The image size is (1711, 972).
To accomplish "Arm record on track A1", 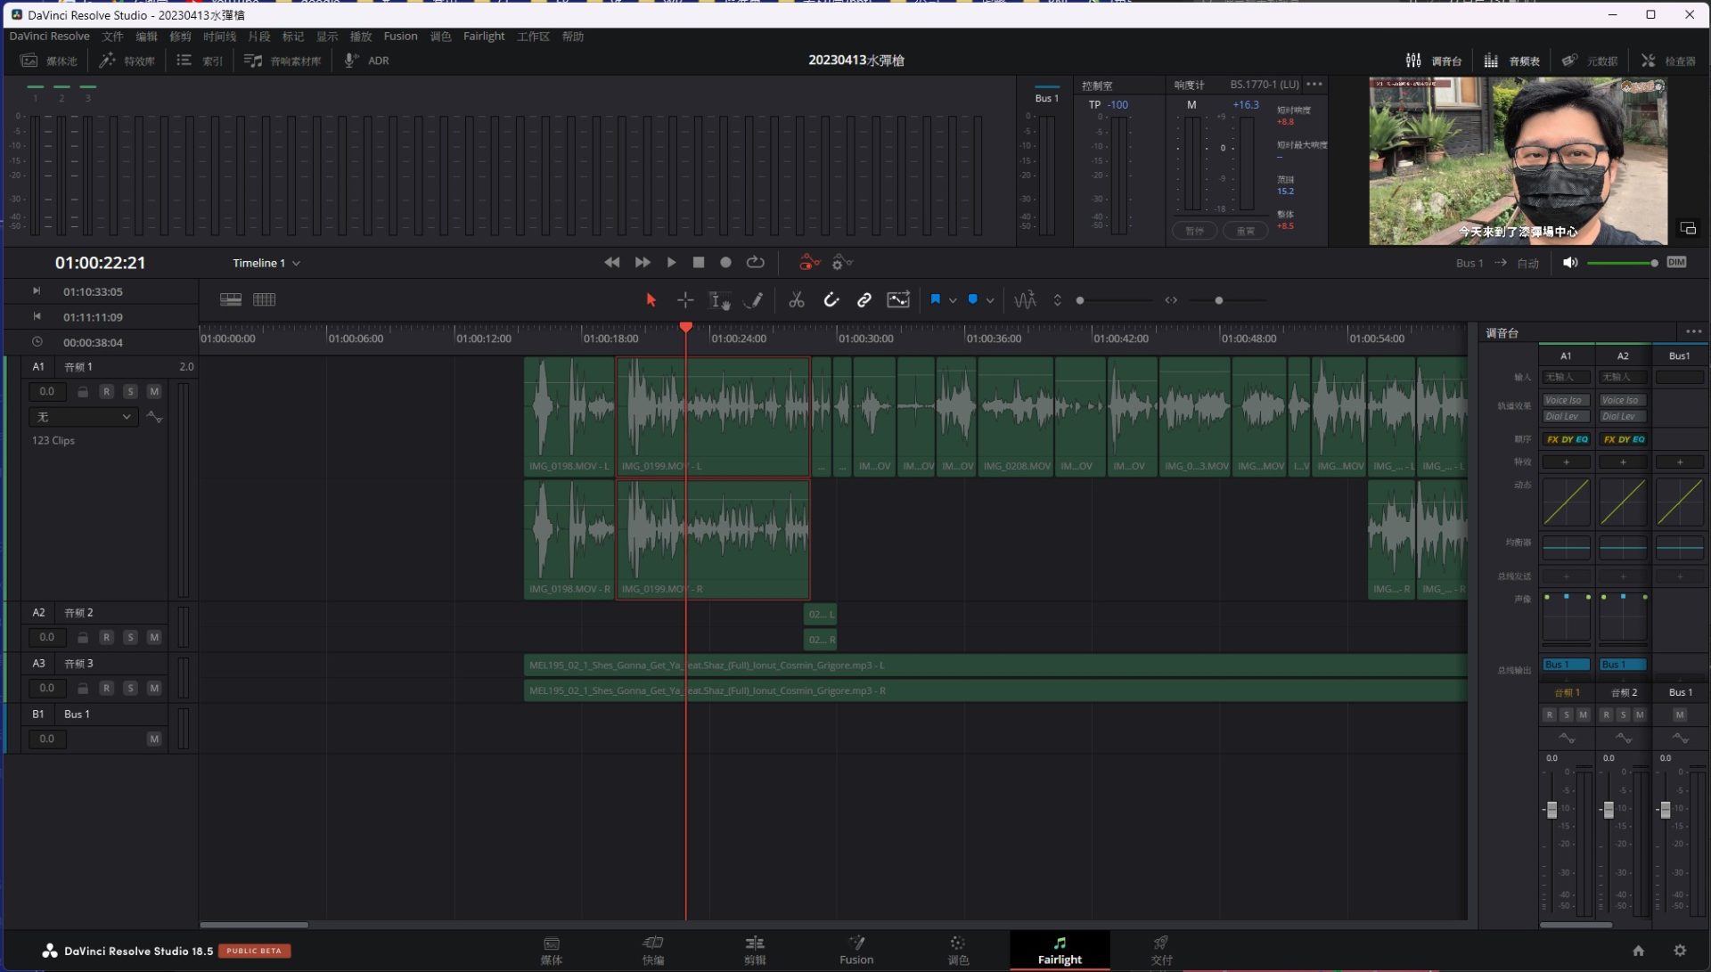I will 106,391.
